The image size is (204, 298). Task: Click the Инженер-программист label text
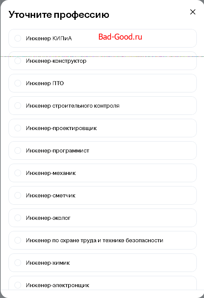click(x=58, y=150)
